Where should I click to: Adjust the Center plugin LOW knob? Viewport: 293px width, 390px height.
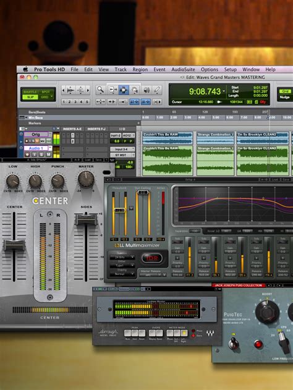[x=13, y=181]
